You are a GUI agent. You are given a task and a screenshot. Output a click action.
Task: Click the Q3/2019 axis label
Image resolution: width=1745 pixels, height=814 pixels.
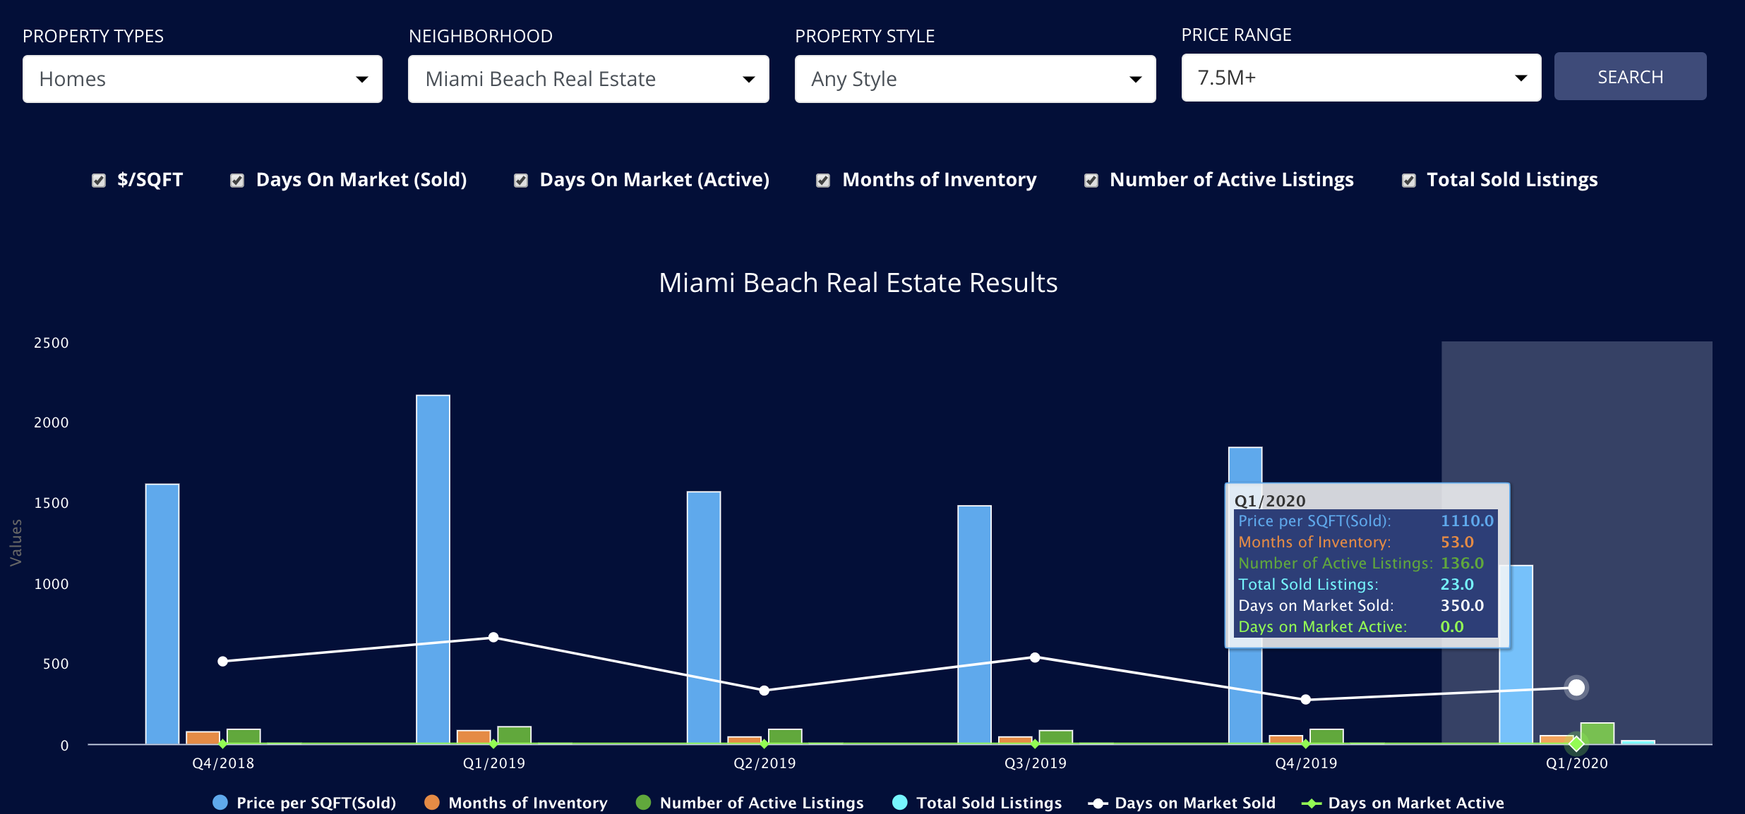[1035, 763]
